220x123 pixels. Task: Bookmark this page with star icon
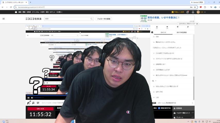195,7
